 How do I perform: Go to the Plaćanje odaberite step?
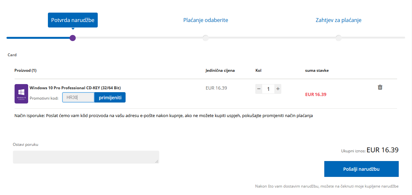(206, 20)
